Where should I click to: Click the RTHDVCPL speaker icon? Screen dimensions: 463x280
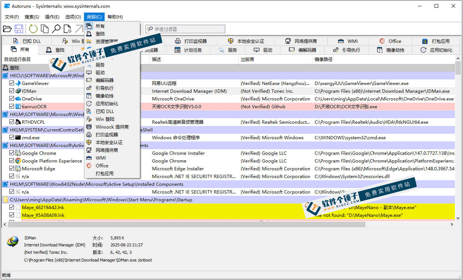[x=18, y=122]
